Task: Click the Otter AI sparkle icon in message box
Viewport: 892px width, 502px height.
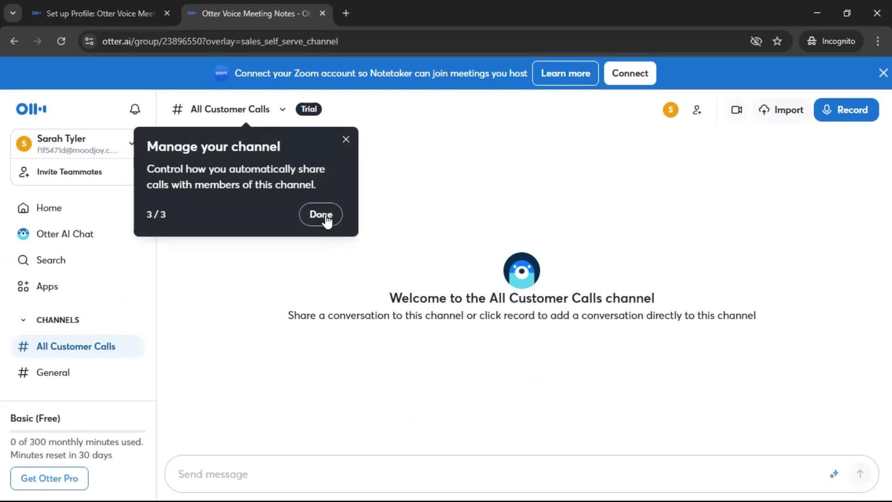Action: [x=834, y=474]
